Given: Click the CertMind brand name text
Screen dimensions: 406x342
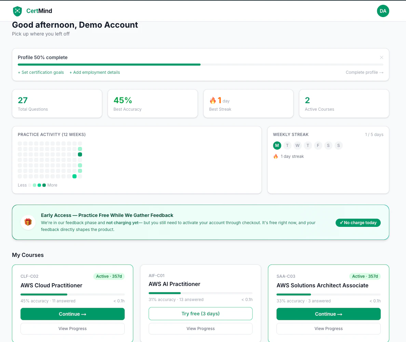Looking at the screenshot, I should 39,11.
